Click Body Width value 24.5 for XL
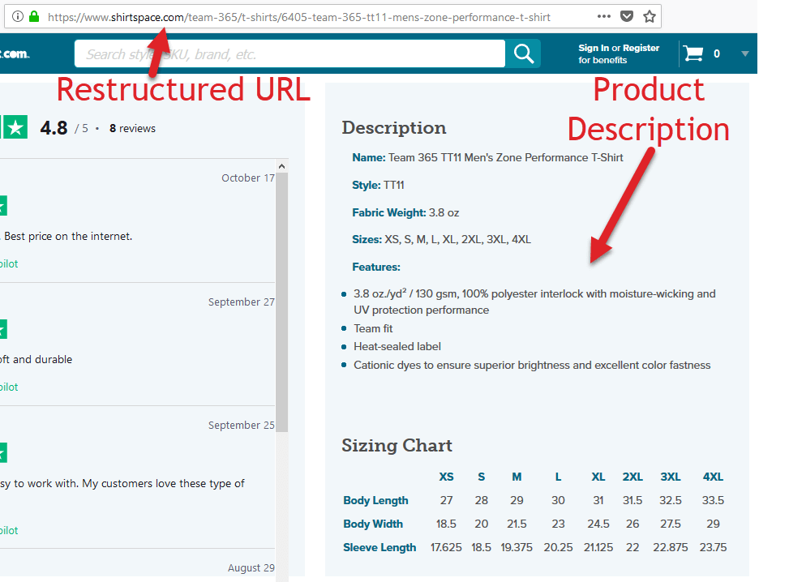Image resolution: width=789 pixels, height=582 pixels. pos(598,524)
